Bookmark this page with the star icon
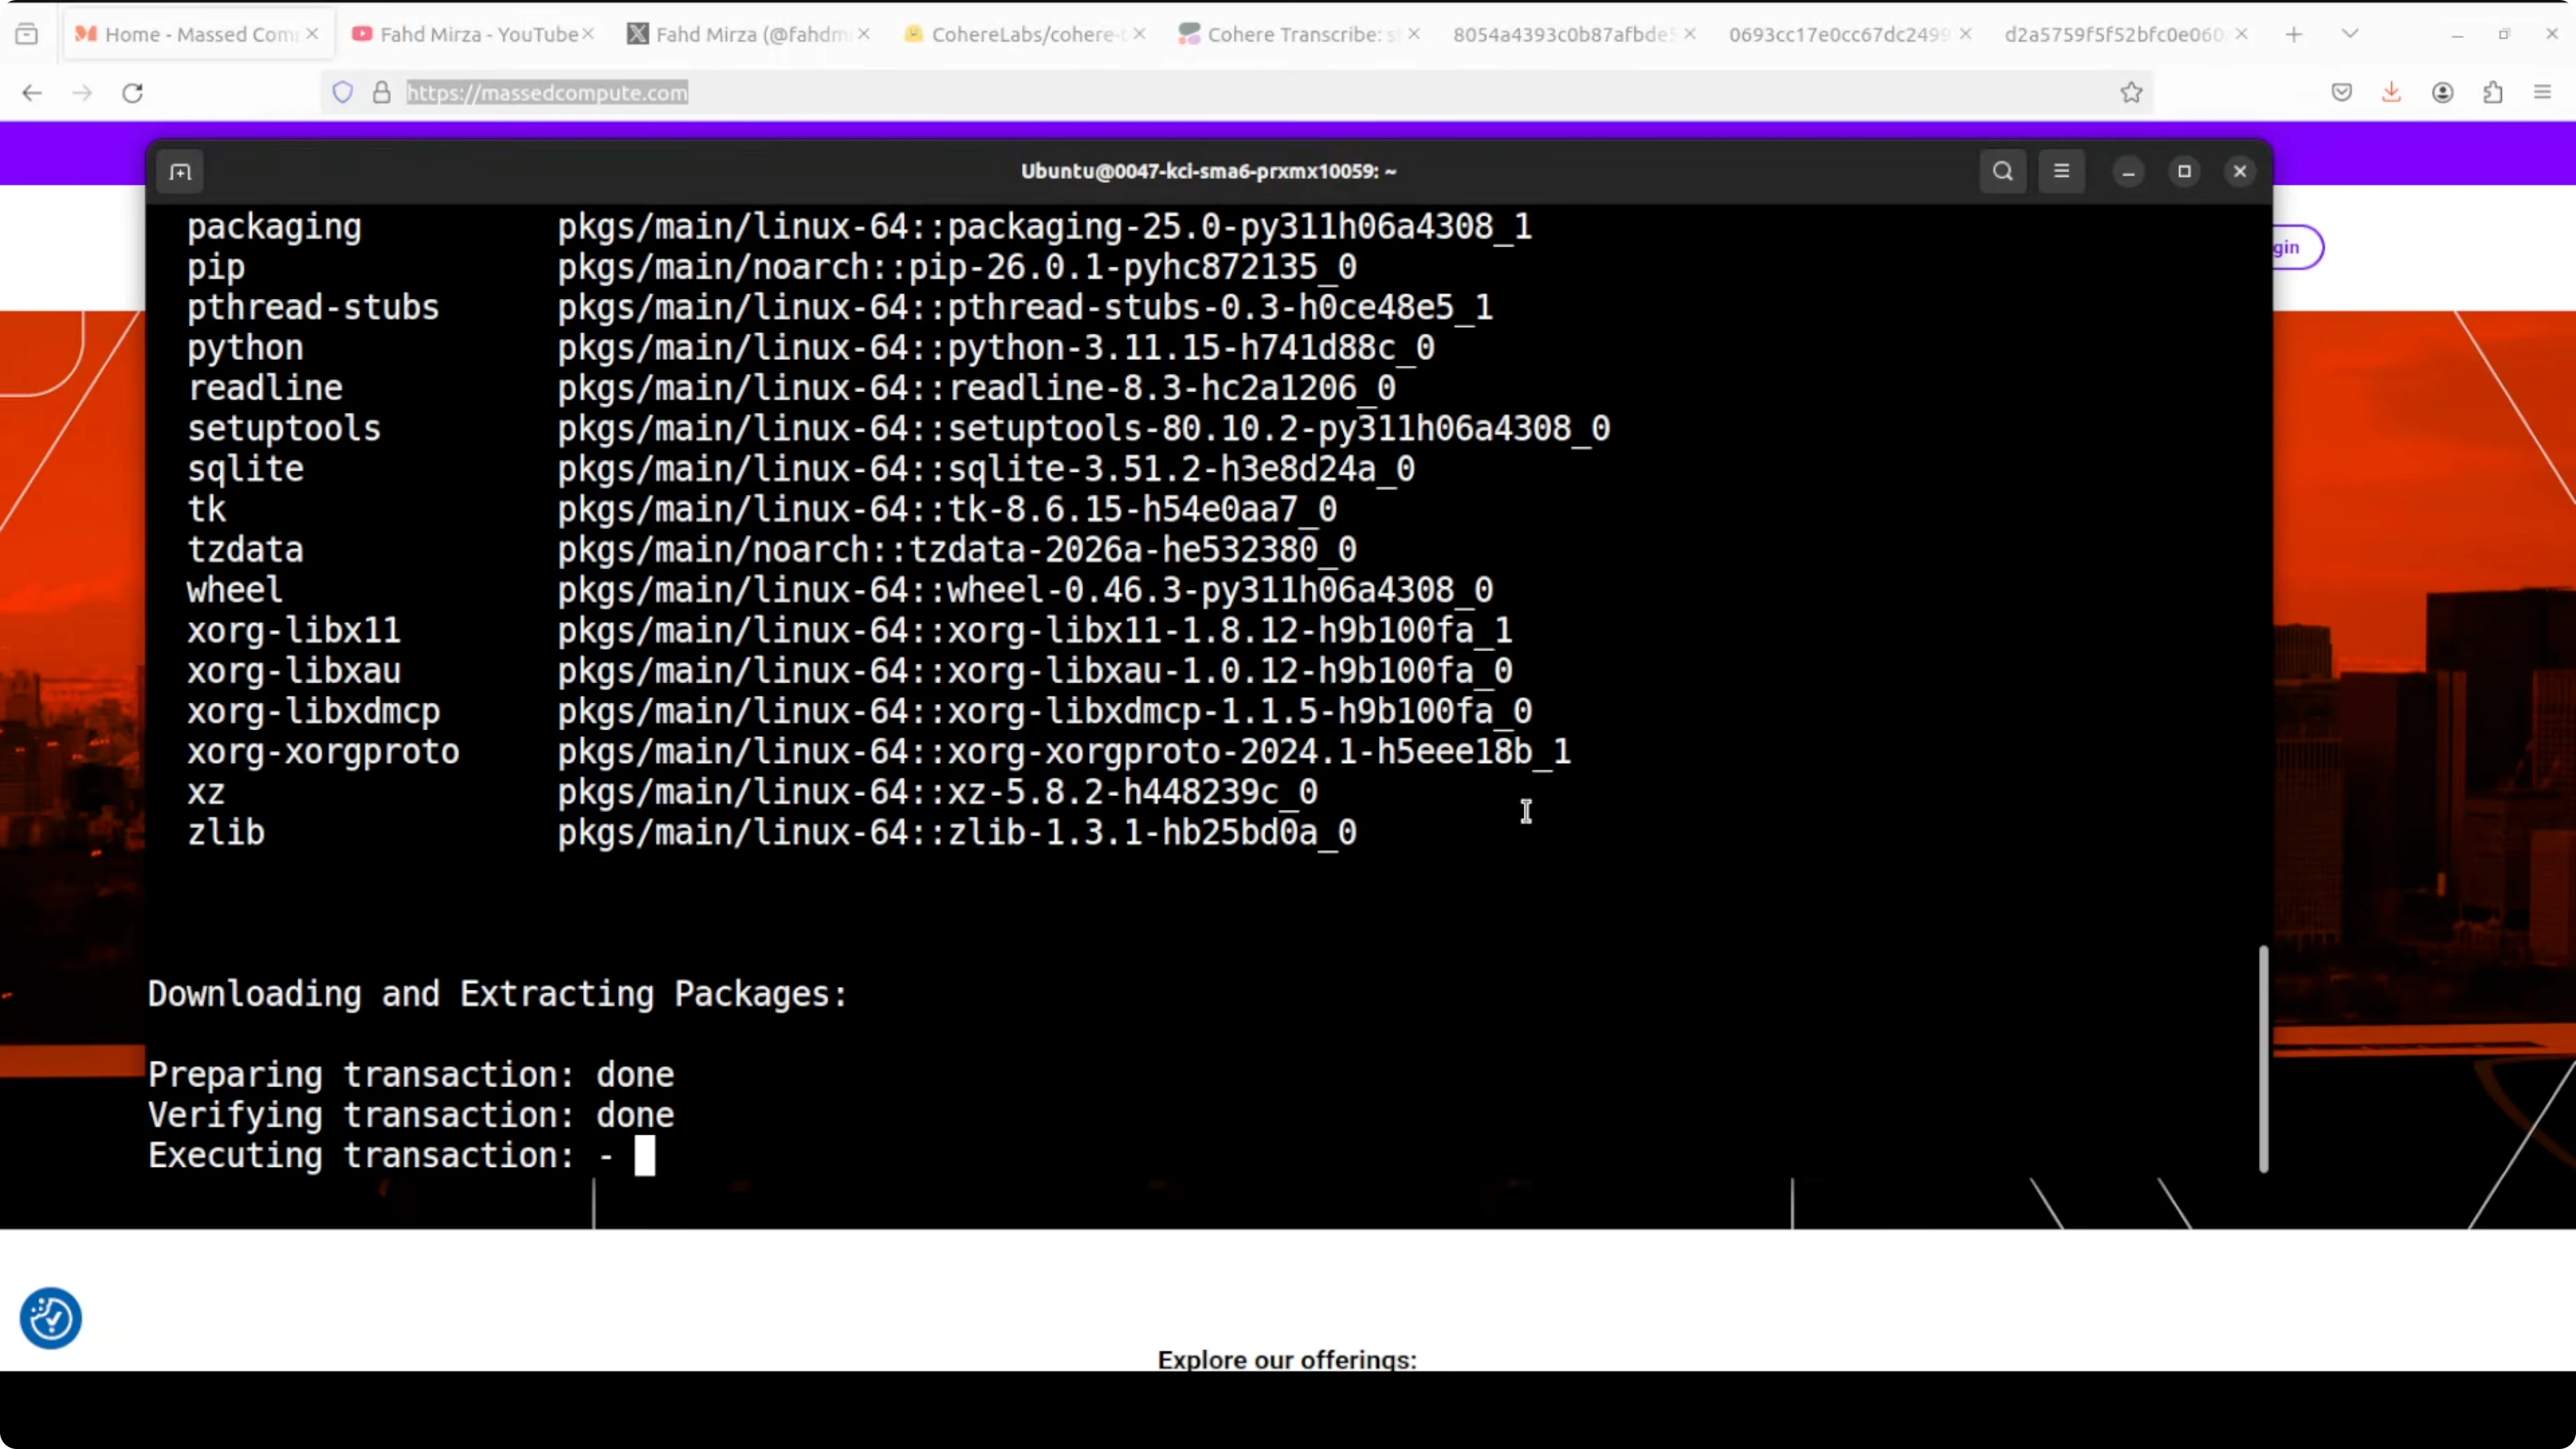This screenshot has height=1449, width=2576. 2131,93
